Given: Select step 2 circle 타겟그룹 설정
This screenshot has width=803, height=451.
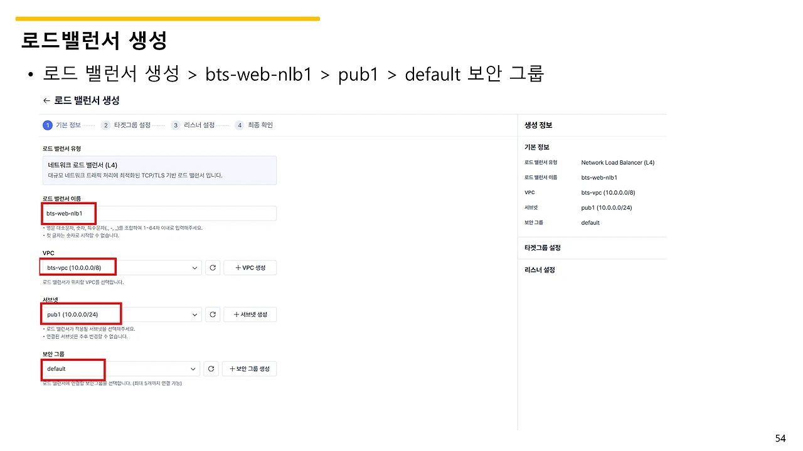Looking at the screenshot, I should pos(106,125).
